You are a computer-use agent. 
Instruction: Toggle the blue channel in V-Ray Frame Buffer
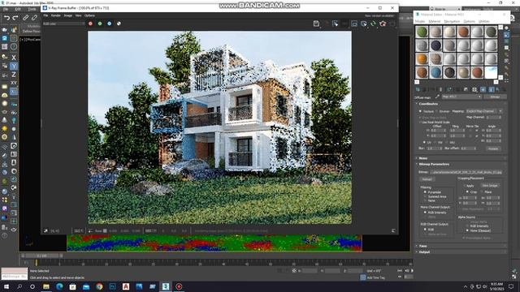tap(109, 24)
